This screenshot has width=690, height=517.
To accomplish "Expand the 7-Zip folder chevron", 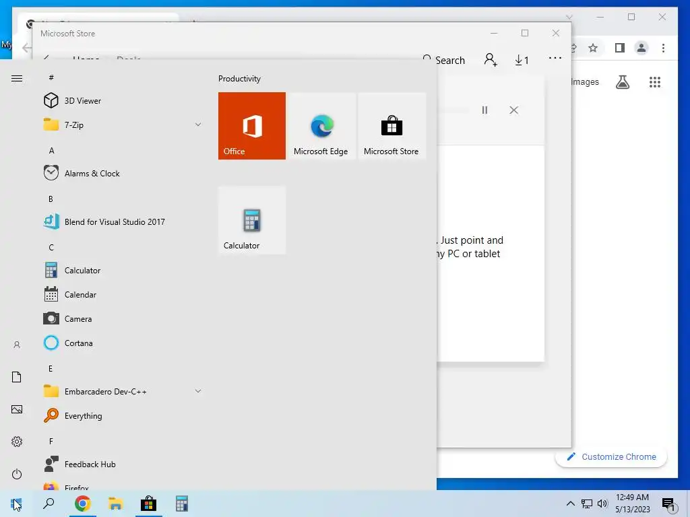I will (198, 125).
